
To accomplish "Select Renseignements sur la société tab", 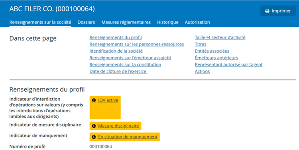I will [40, 22].
